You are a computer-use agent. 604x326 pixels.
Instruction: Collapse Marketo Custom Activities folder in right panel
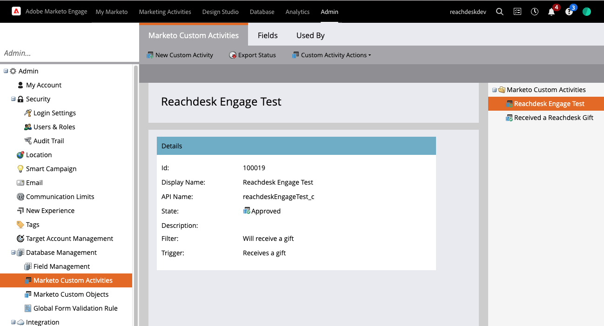[x=494, y=90]
